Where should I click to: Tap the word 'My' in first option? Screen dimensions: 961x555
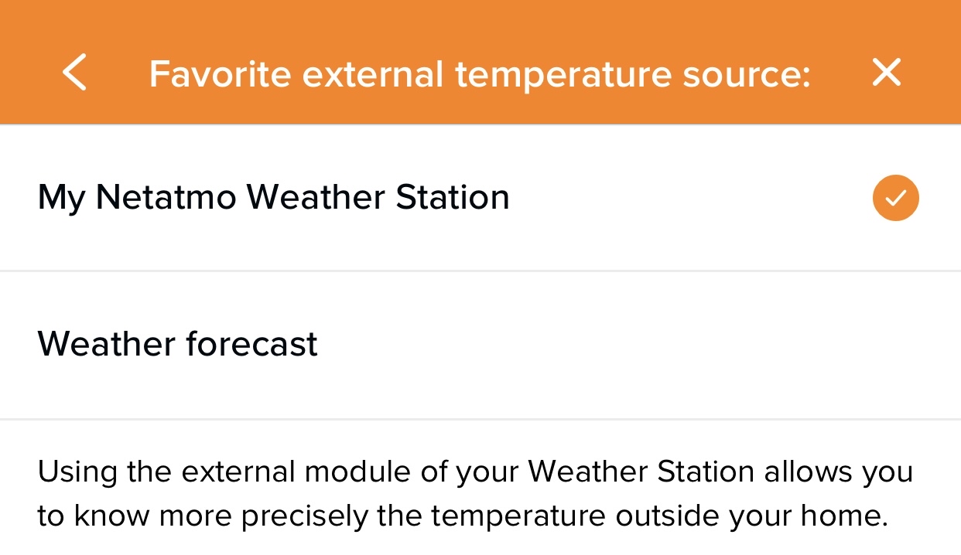click(x=61, y=199)
